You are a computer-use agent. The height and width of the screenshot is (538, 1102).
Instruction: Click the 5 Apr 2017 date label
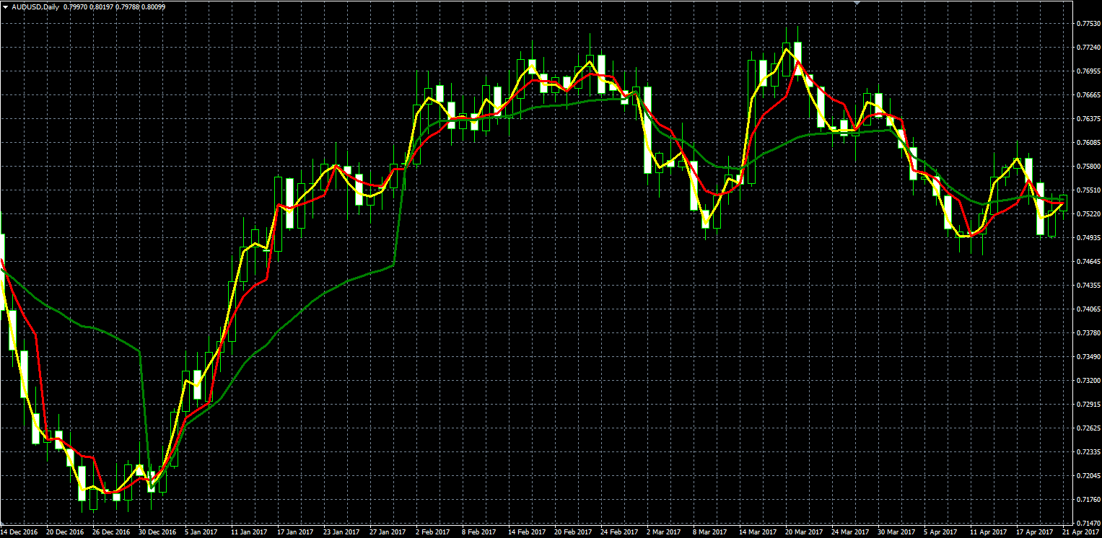click(x=940, y=532)
